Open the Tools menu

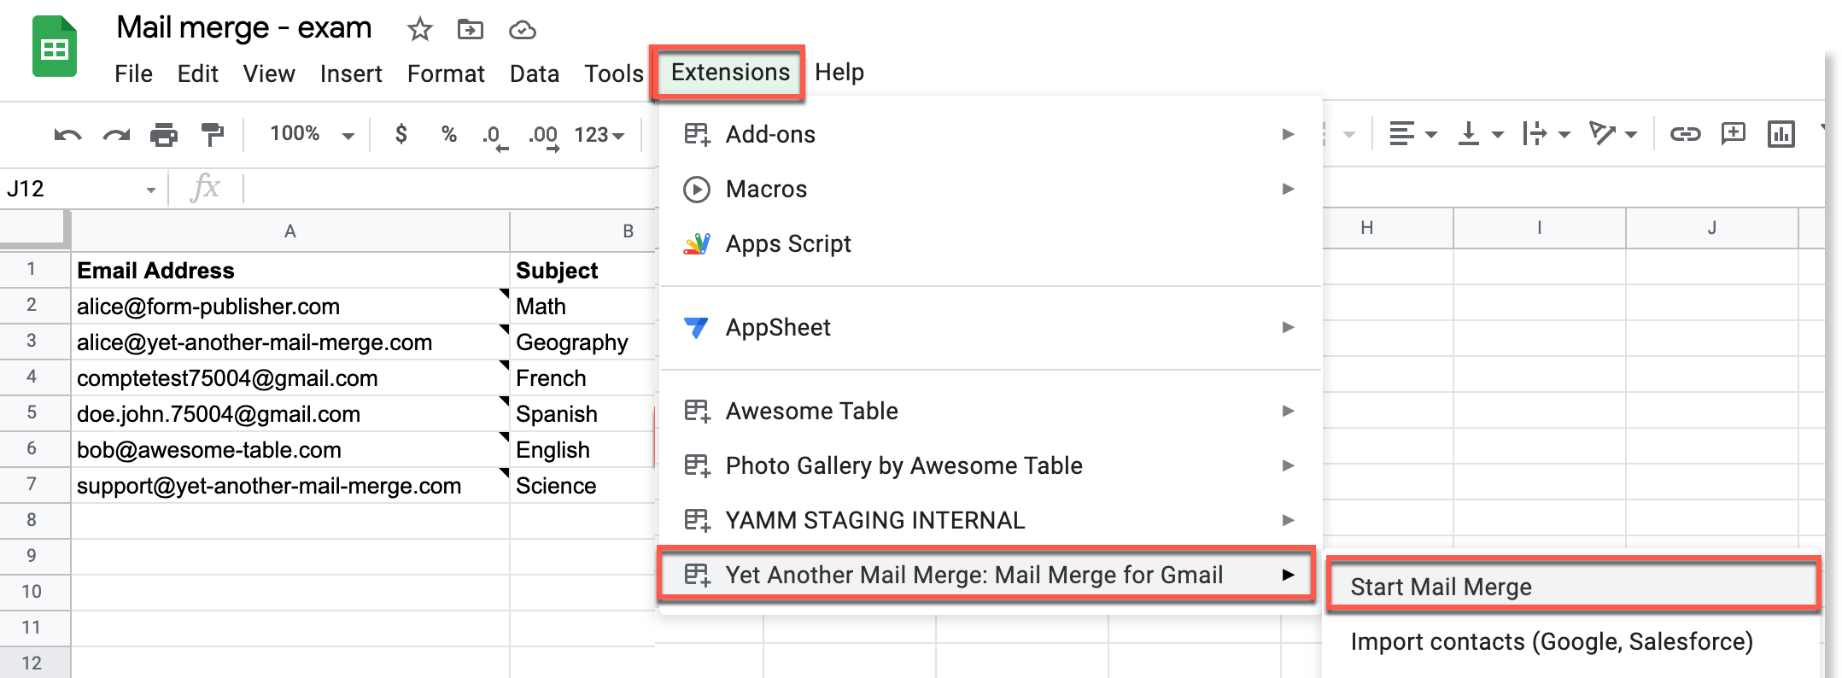click(x=614, y=73)
